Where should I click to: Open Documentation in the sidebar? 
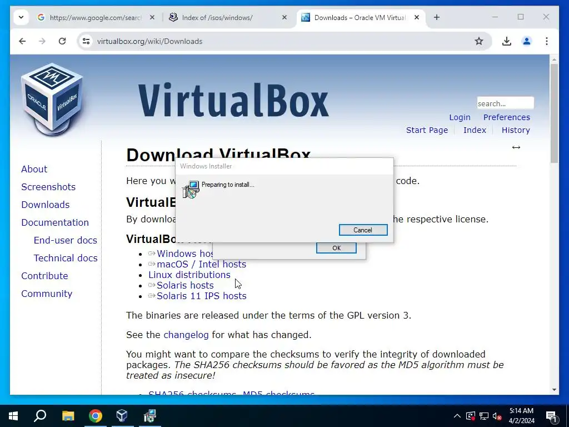(x=55, y=222)
